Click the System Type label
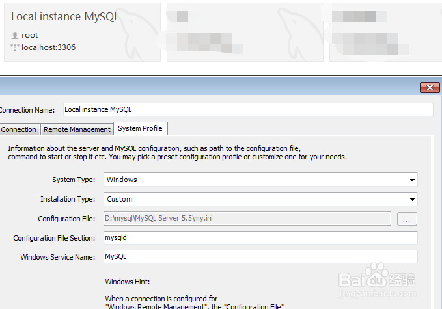Image resolution: width=442 pixels, height=309 pixels. (x=74, y=180)
